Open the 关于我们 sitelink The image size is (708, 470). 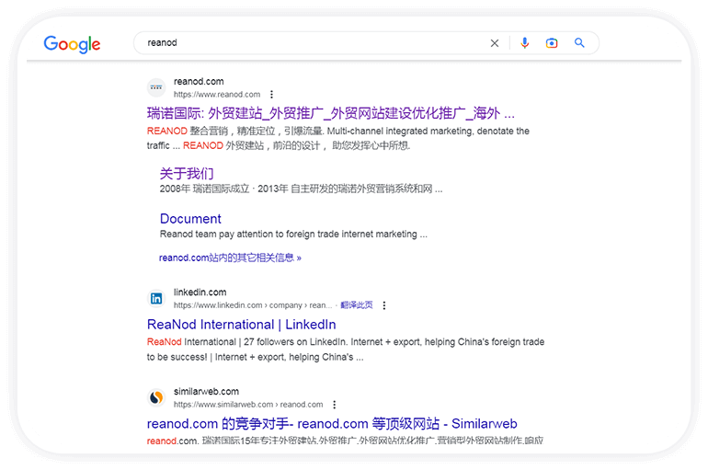tap(187, 173)
